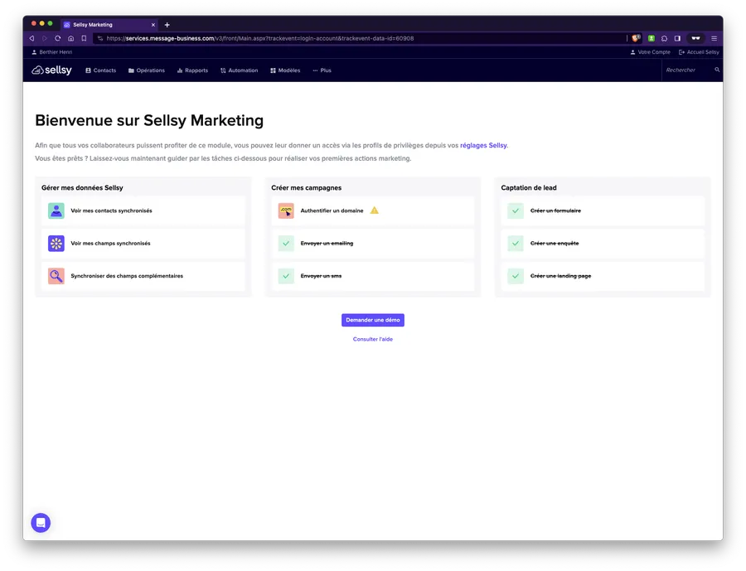Close the Sellsy Marketing tab
746x571 pixels.
(x=153, y=25)
